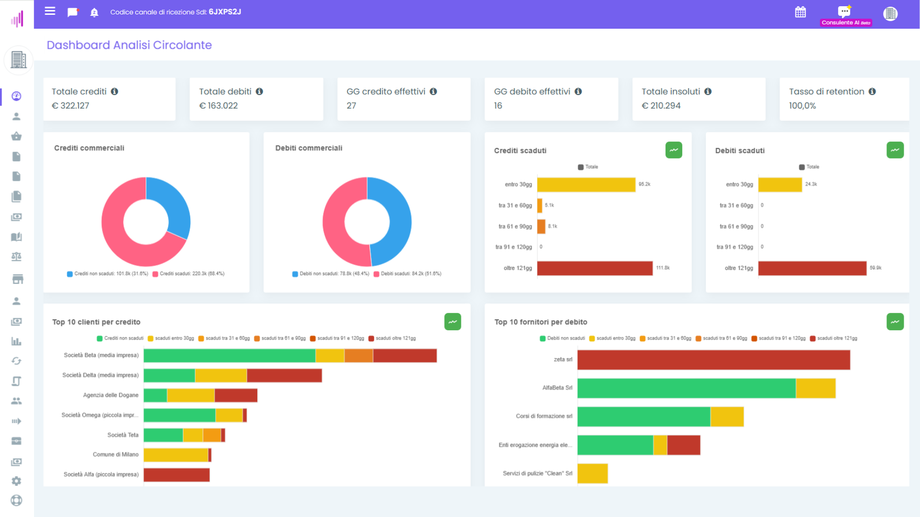Image resolution: width=920 pixels, height=517 pixels.
Task: Toggle the Totale legend on Crediti scaduti chart
Action: pos(587,167)
